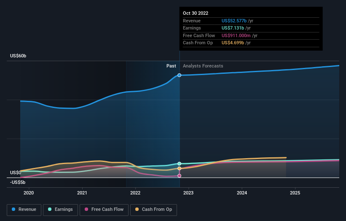The height and width of the screenshot is (221, 346).
Task: Click the teal Earnings legend dot
Action: [50, 209]
